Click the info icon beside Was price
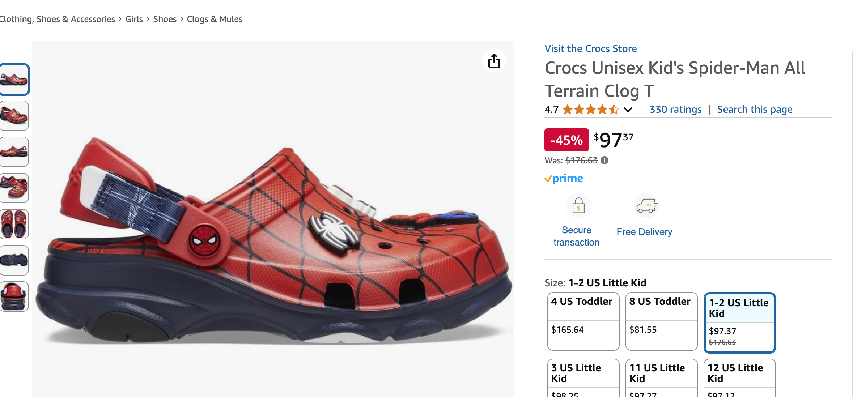853x397 pixels. [604, 160]
